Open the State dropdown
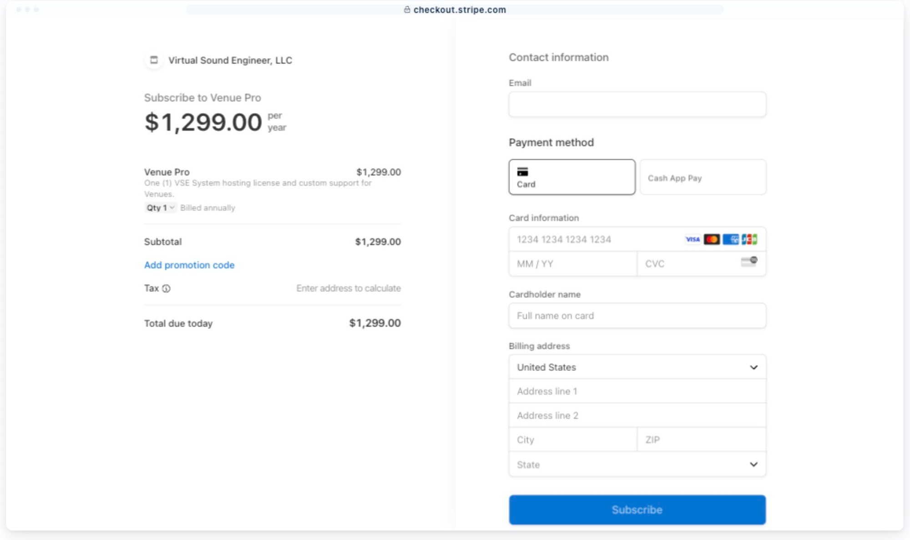Image resolution: width=910 pixels, height=540 pixels. 637,465
